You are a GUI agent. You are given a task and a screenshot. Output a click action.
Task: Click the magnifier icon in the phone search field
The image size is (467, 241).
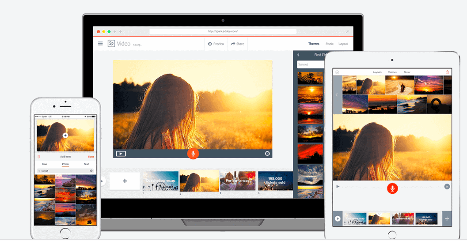pyautogui.click(x=39, y=171)
